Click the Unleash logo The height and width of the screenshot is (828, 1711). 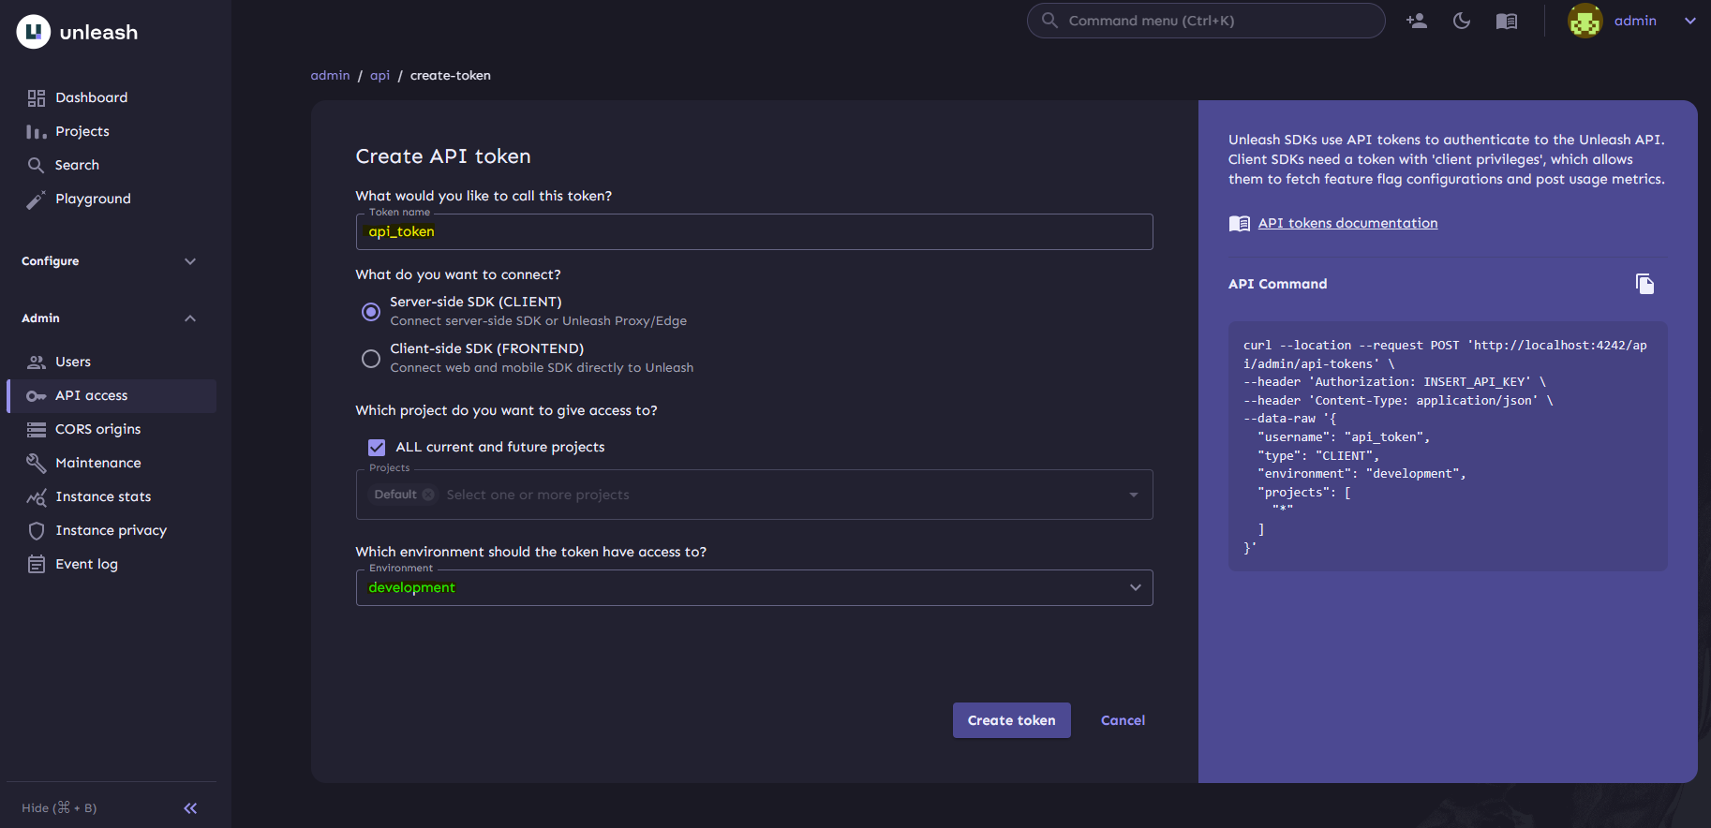coord(34,32)
